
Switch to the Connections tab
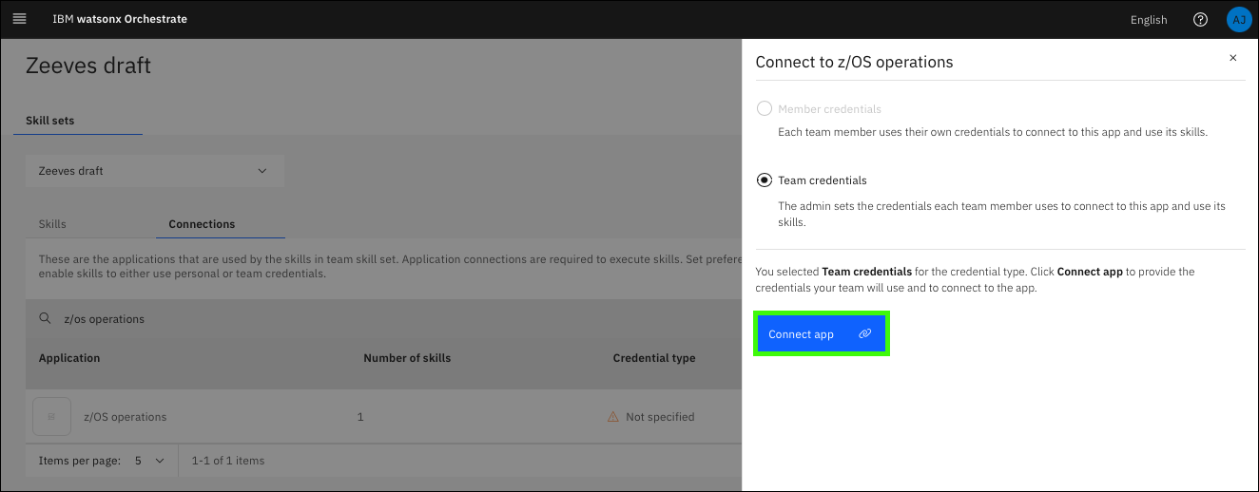(202, 224)
